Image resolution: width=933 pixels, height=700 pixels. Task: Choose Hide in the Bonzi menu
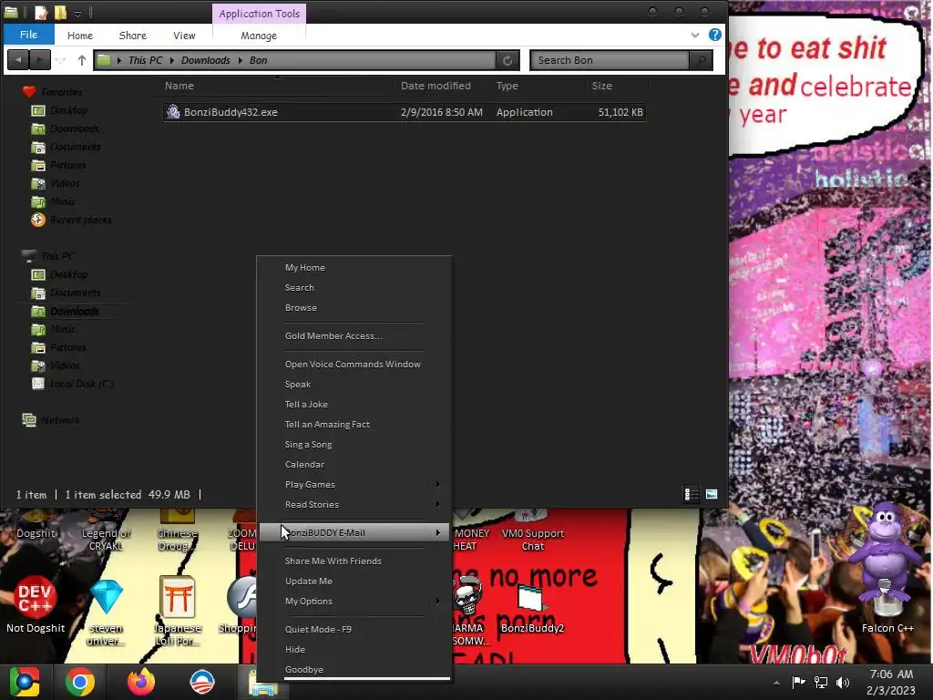coord(354,649)
